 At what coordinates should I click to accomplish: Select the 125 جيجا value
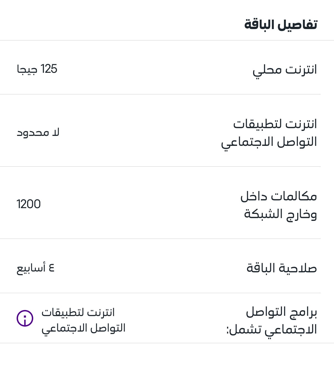(37, 69)
